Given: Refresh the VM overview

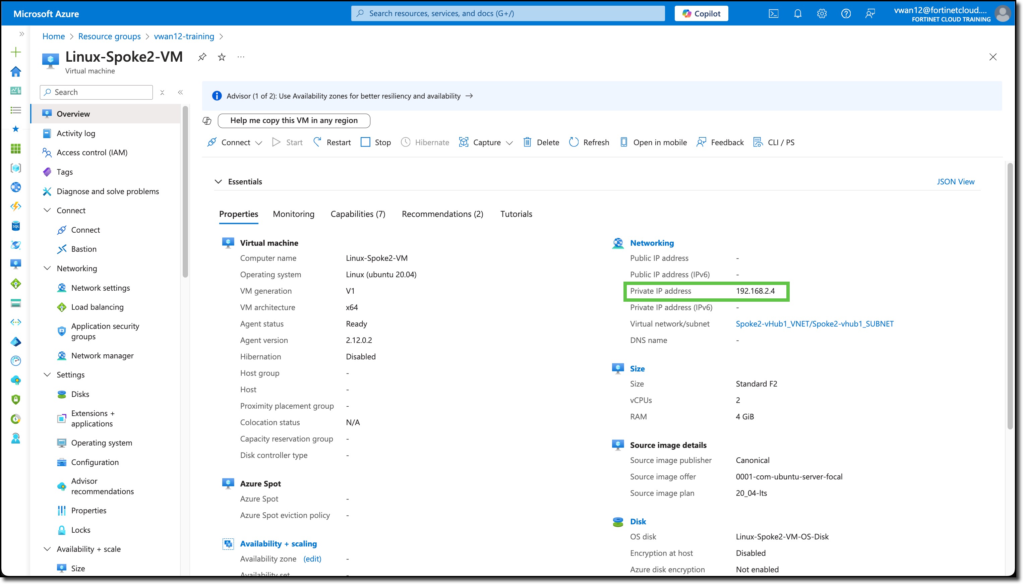Looking at the screenshot, I should tap(589, 142).
